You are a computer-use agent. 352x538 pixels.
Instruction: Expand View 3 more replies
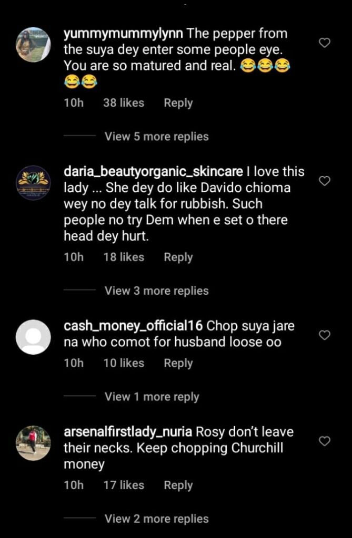(x=156, y=291)
